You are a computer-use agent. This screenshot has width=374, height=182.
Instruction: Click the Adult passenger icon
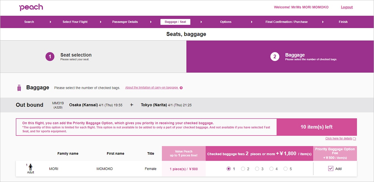pos(30,167)
